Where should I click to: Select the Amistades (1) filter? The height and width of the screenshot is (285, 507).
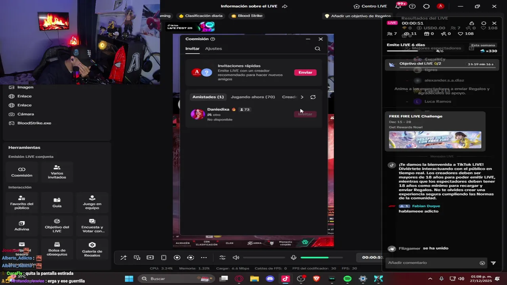208,97
